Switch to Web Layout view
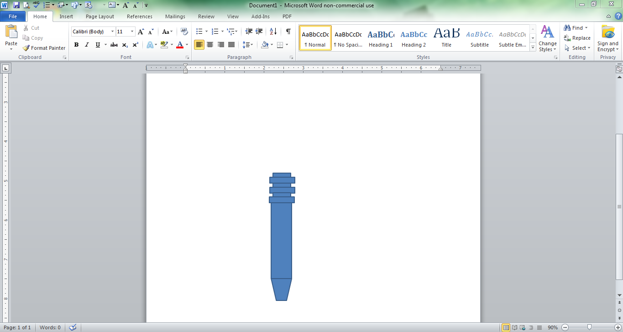Image resolution: width=623 pixels, height=332 pixels. point(523,327)
